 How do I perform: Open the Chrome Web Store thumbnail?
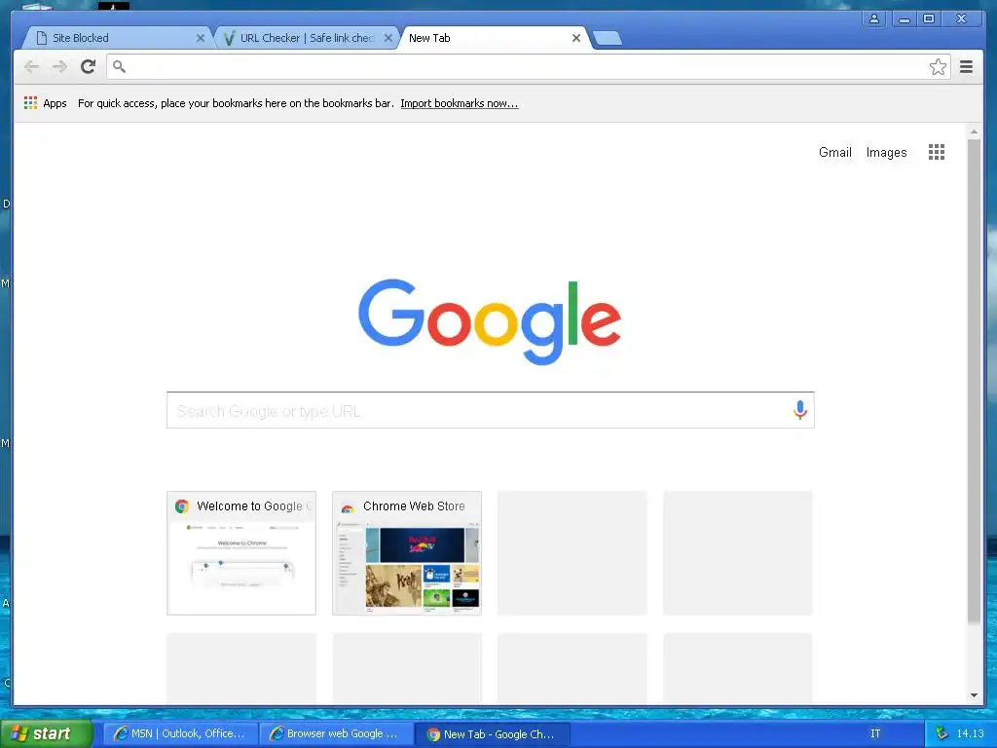click(407, 553)
